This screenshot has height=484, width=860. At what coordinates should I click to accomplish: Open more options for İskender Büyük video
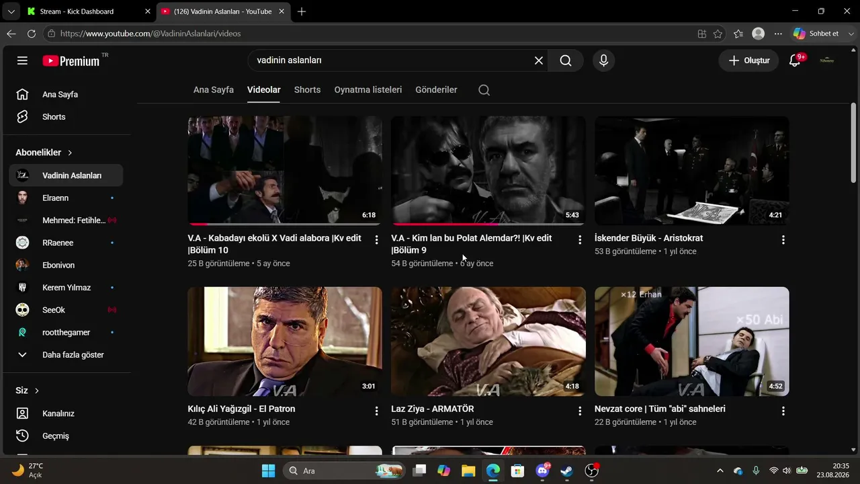coord(783,240)
